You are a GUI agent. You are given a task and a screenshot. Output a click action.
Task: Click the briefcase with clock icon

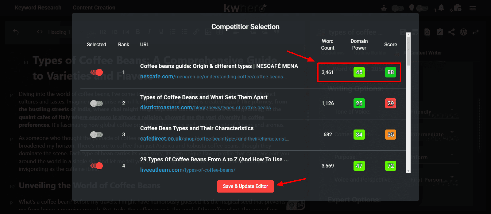click(x=458, y=8)
